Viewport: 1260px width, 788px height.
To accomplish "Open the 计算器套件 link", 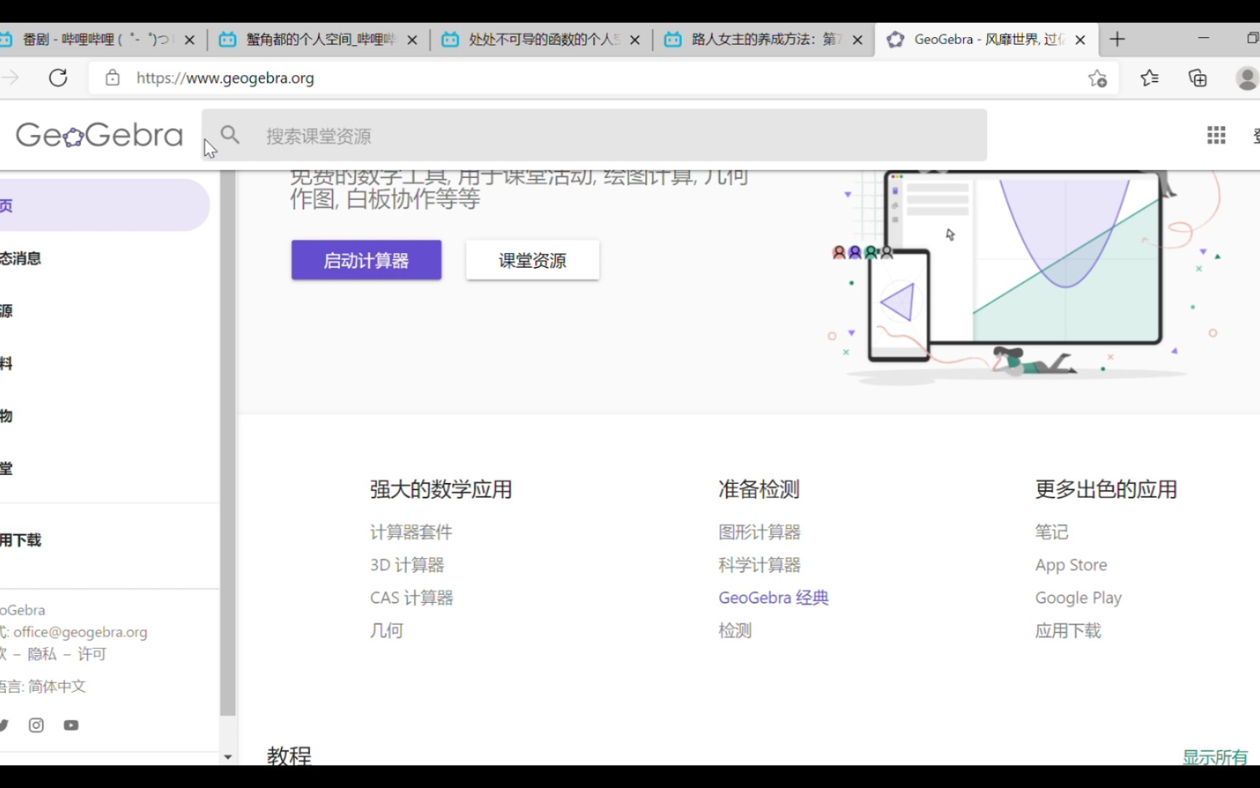I will (411, 532).
